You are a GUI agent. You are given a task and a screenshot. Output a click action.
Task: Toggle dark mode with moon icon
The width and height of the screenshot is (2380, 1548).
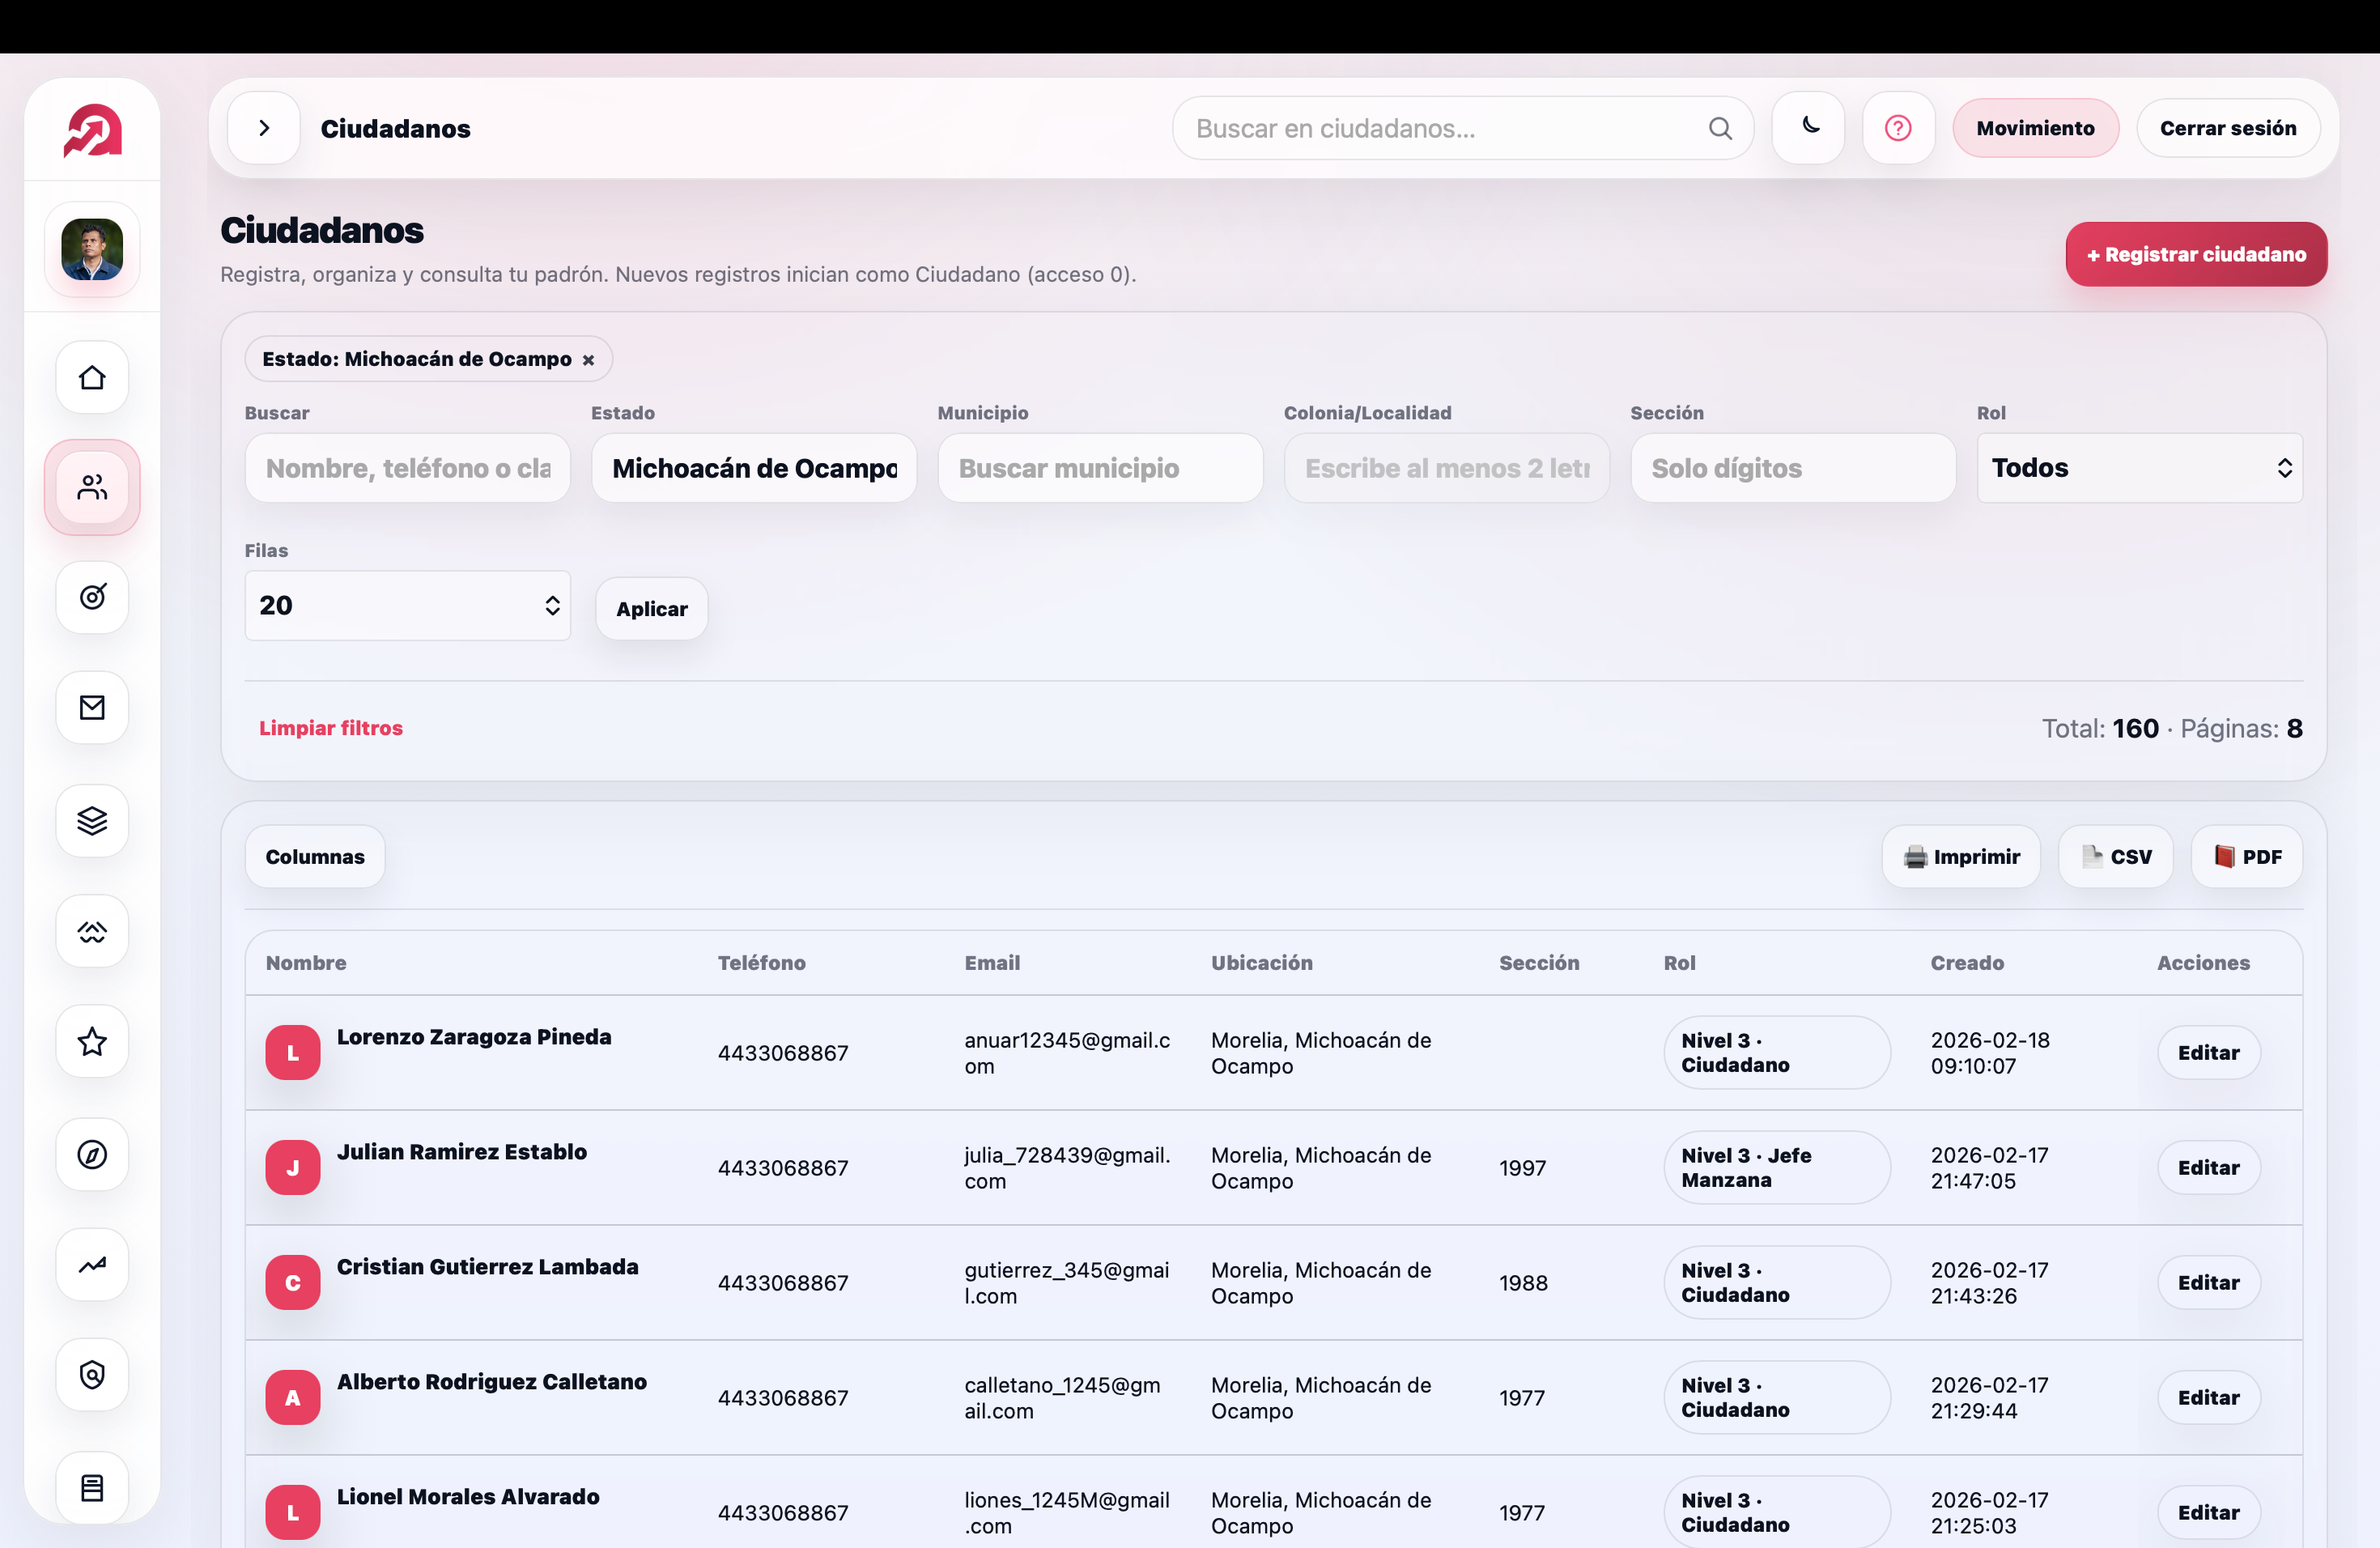pos(1808,128)
